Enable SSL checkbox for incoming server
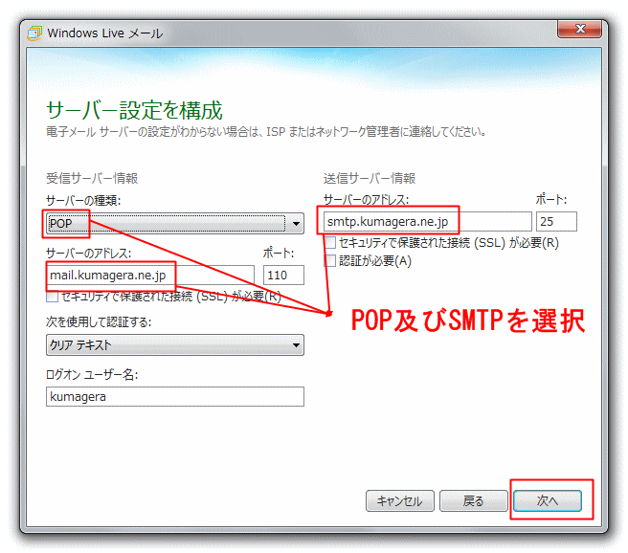 52,297
